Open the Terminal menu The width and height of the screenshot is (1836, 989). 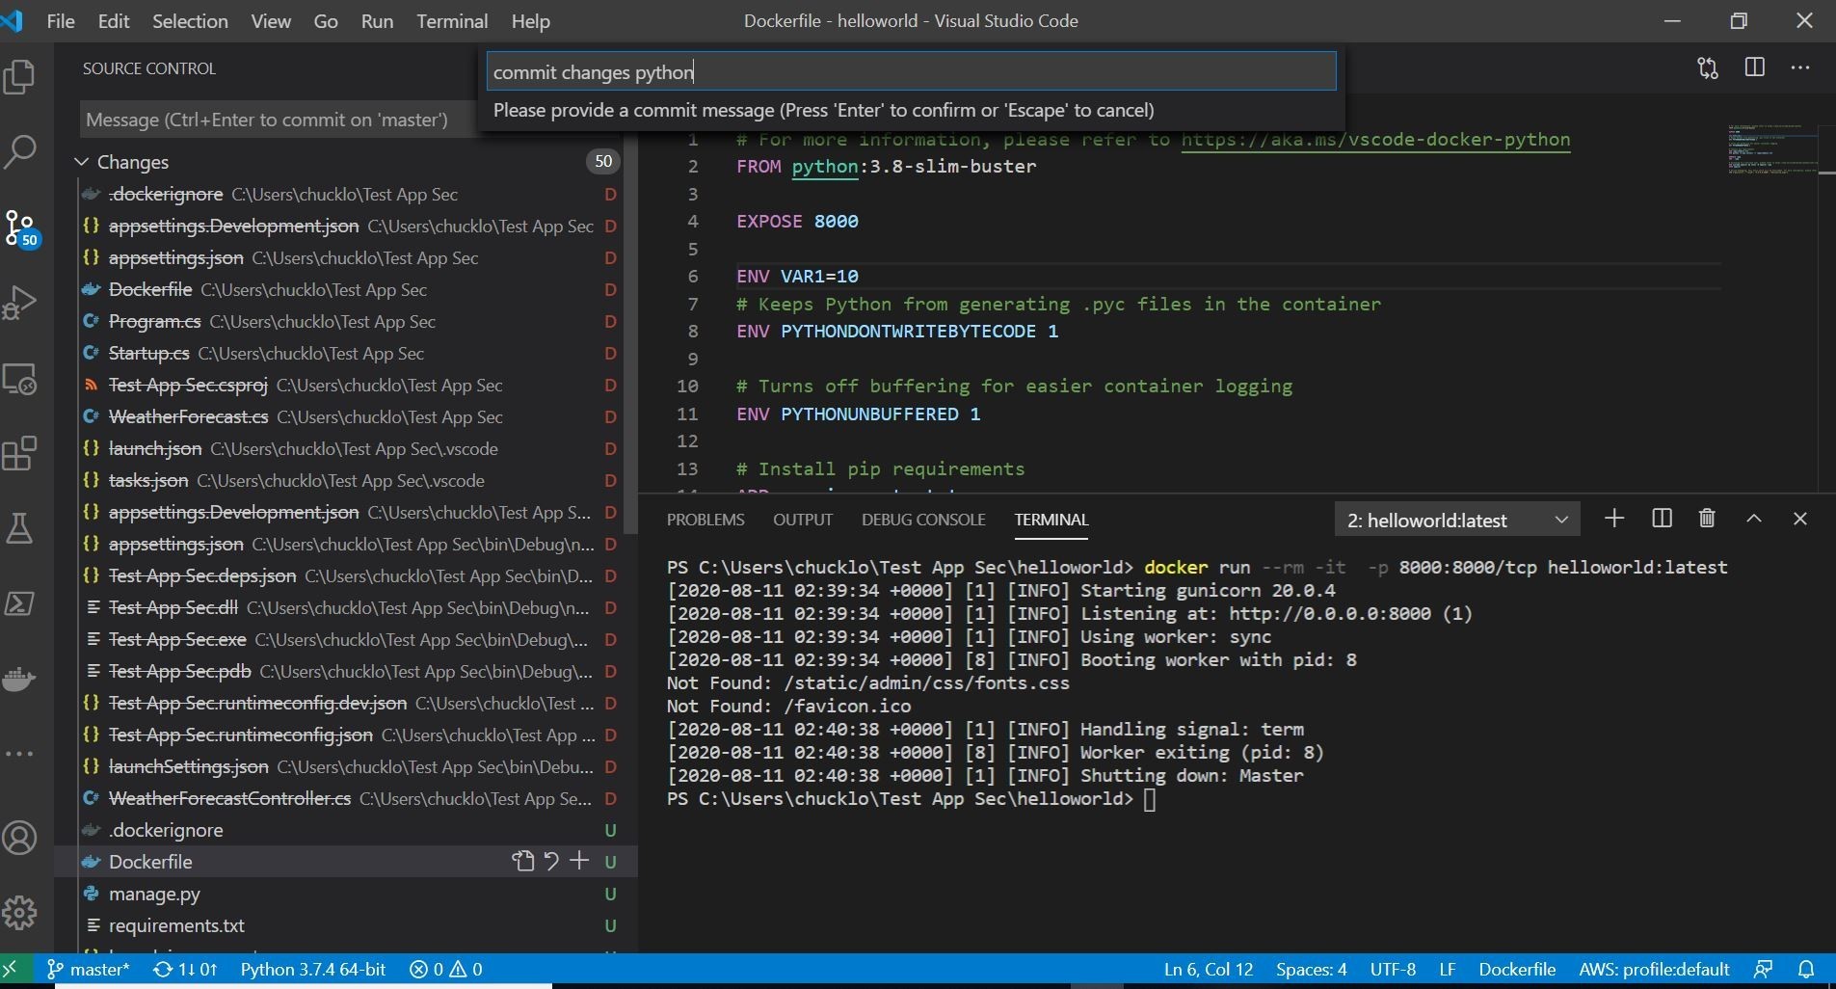tap(452, 21)
